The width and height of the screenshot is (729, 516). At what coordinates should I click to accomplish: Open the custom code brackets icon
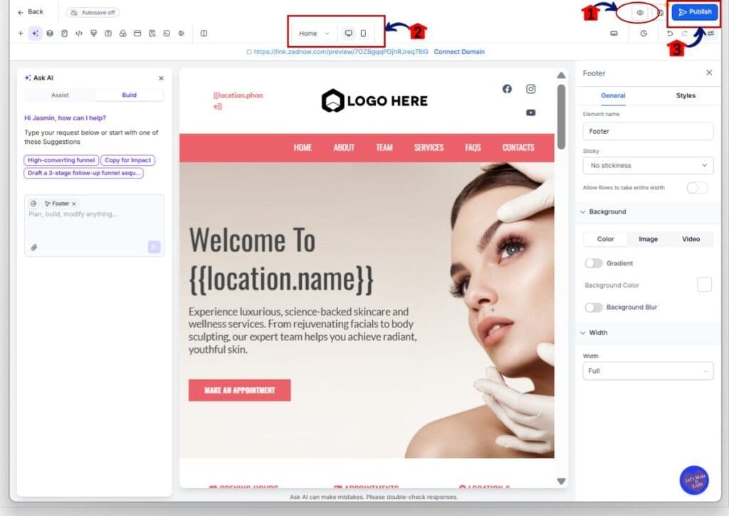point(79,33)
